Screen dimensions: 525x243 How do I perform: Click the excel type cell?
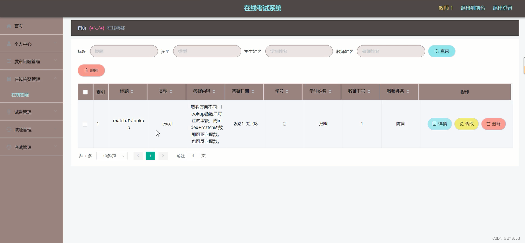tap(168, 124)
